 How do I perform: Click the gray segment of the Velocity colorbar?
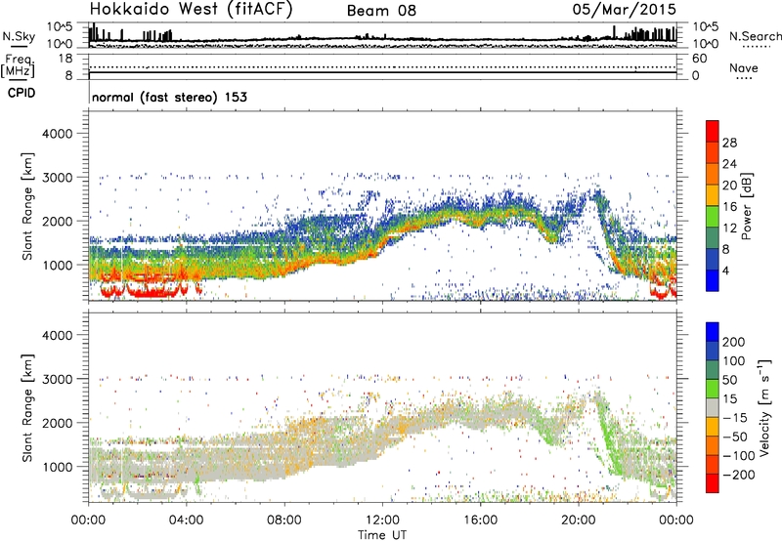(713, 408)
